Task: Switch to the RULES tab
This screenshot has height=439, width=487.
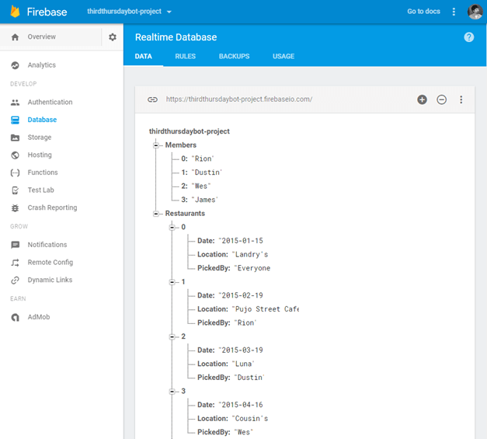Action: 185,57
